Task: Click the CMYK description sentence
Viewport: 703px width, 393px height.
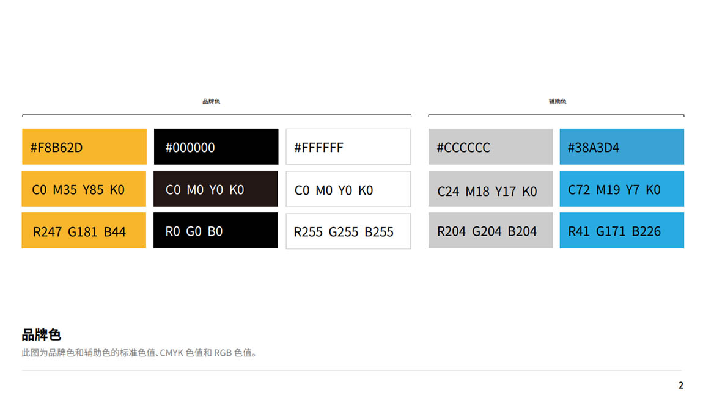Action: [x=140, y=353]
